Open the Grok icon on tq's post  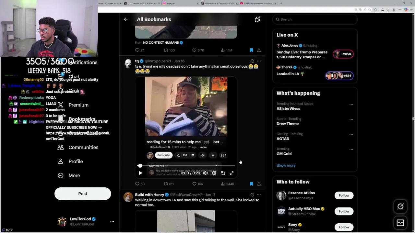tap(252, 61)
